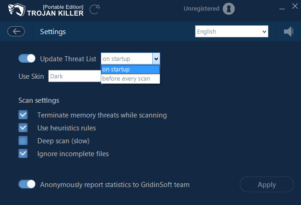
Task: Uncheck Ignore incomplete files
Action: point(23,153)
